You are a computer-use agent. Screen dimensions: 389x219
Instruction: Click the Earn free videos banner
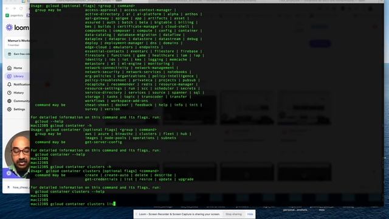pos(18,54)
